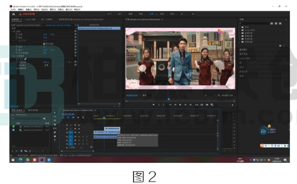The image size is (297, 184).
Task: Switch to the active Effects workspace tab
Action: pos(151,14)
